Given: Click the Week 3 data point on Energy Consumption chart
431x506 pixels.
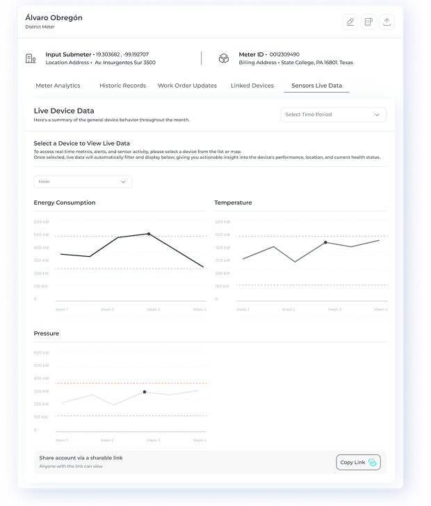Looking at the screenshot, I should 149,234.
